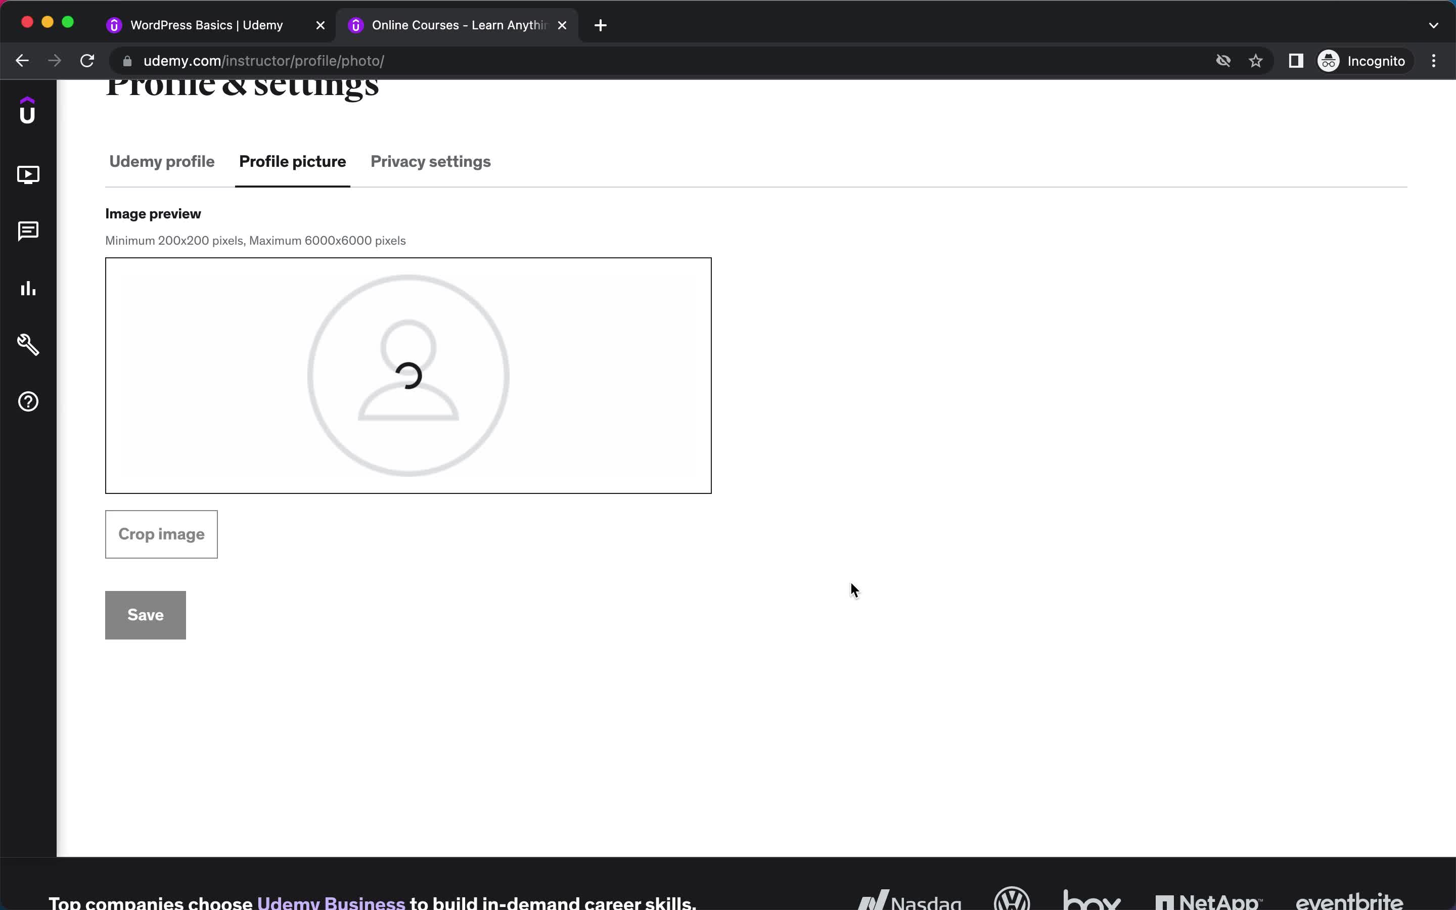Open the Communication chat icon in sidebar
1456x910 pixels.
28,231
